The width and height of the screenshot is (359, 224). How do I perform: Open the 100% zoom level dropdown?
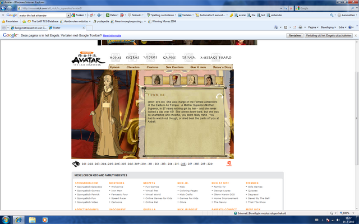click(x=353, y=213)
